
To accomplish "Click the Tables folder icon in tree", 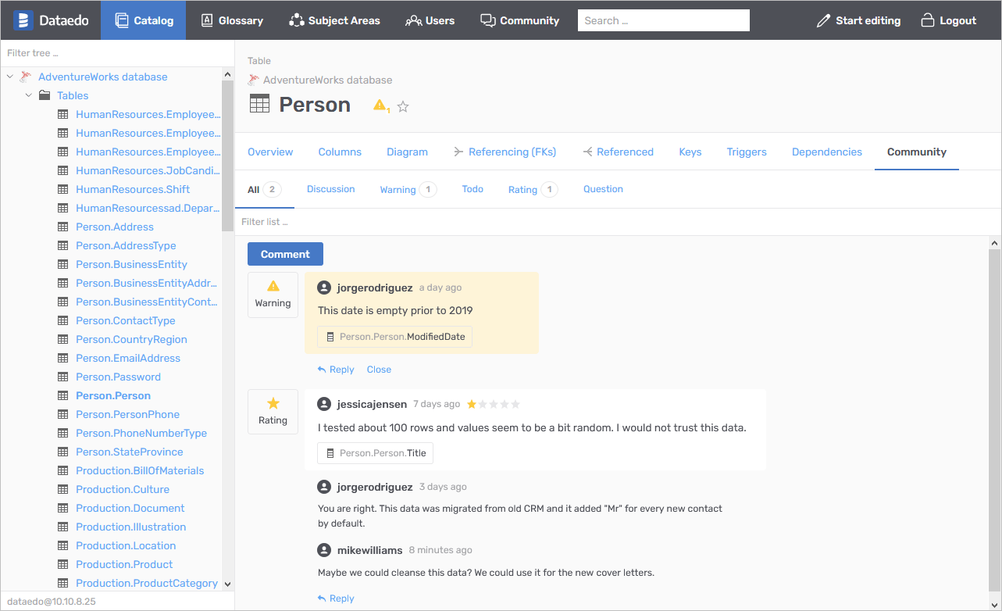I will click(x=45, y=95).
